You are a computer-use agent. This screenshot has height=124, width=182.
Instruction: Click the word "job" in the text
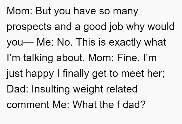coord(116,27)
